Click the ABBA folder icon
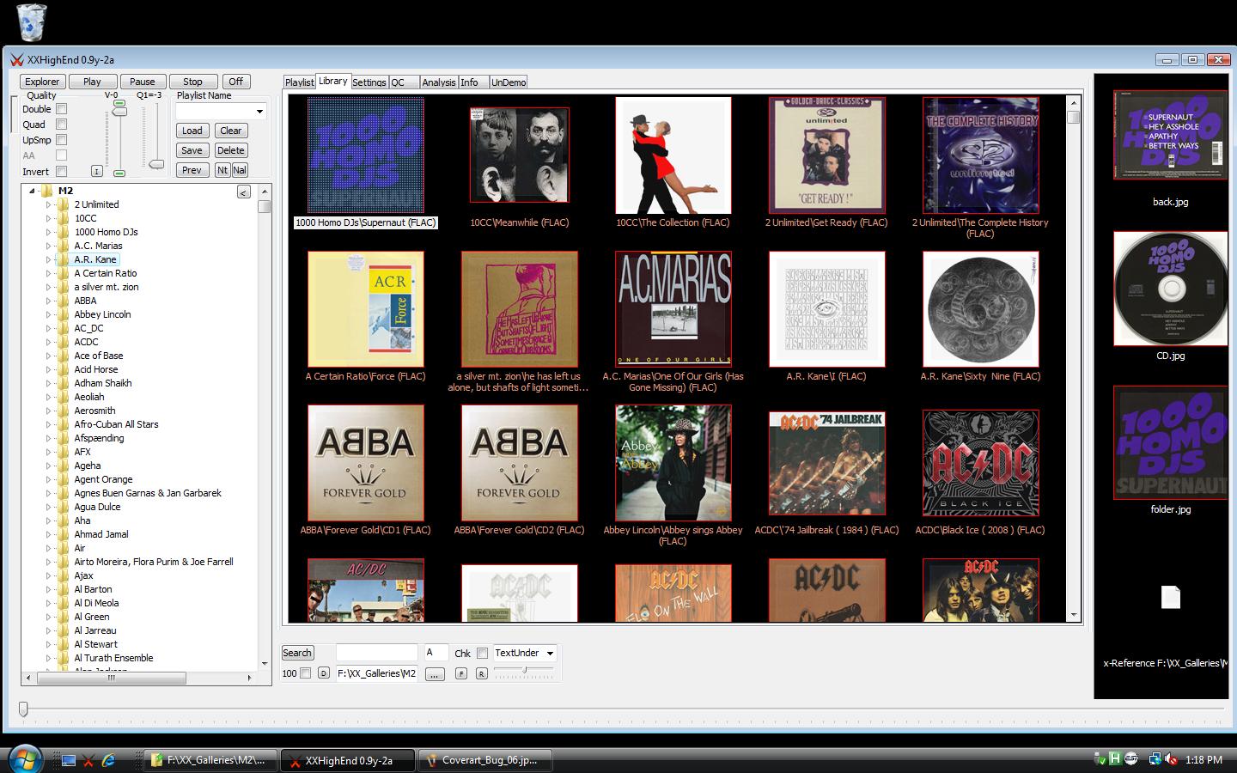Viewport: 1237px width, 773px height. 63,301
